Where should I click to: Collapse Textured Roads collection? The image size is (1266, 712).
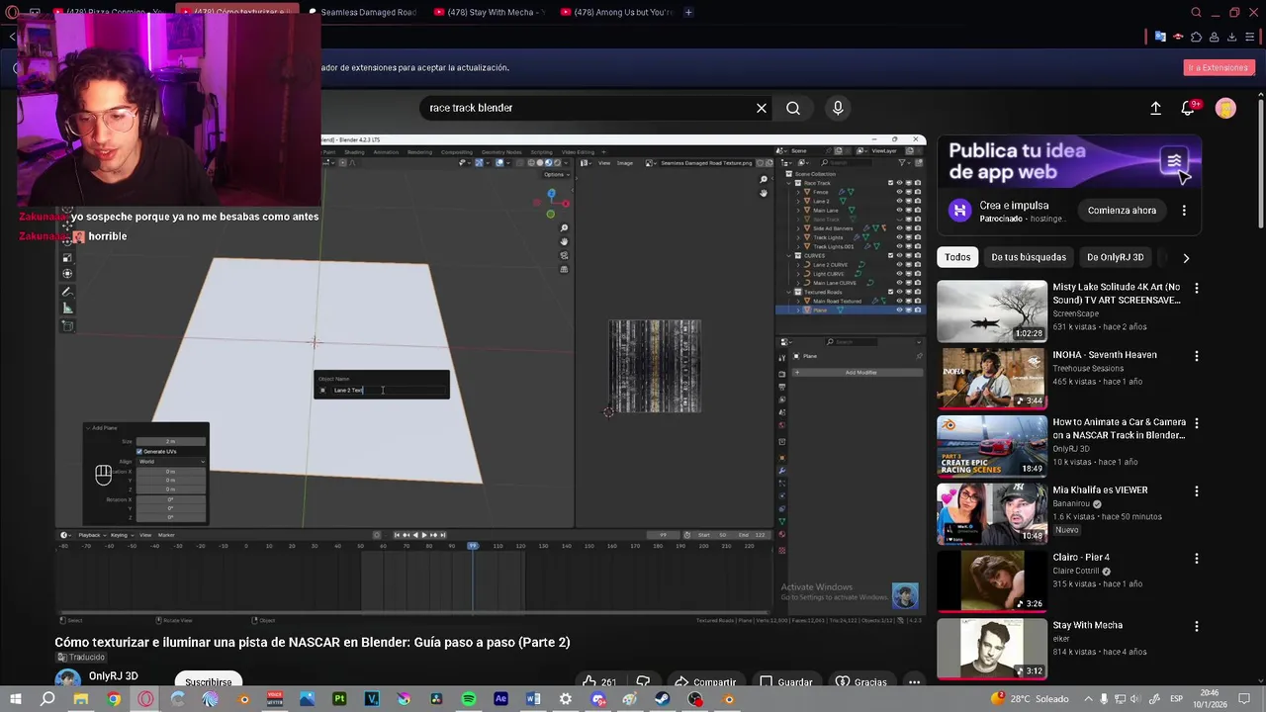click(788, 292)
